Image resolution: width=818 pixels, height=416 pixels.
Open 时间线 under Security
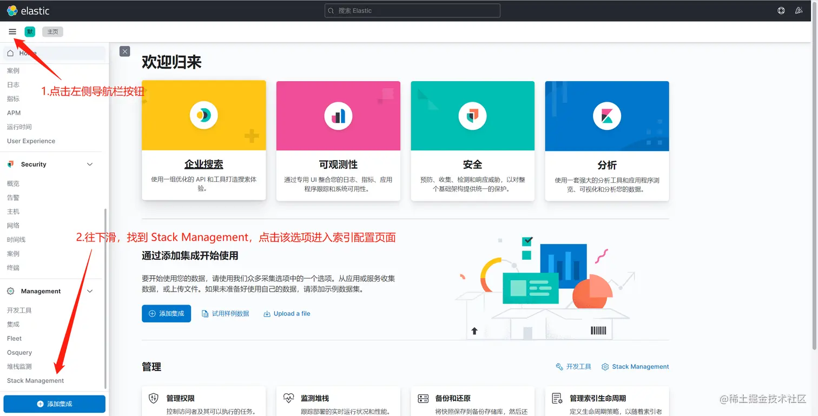(16, 240)
